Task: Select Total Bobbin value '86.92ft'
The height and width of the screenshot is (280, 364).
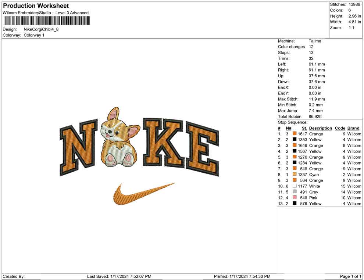Action: point(315,116)
